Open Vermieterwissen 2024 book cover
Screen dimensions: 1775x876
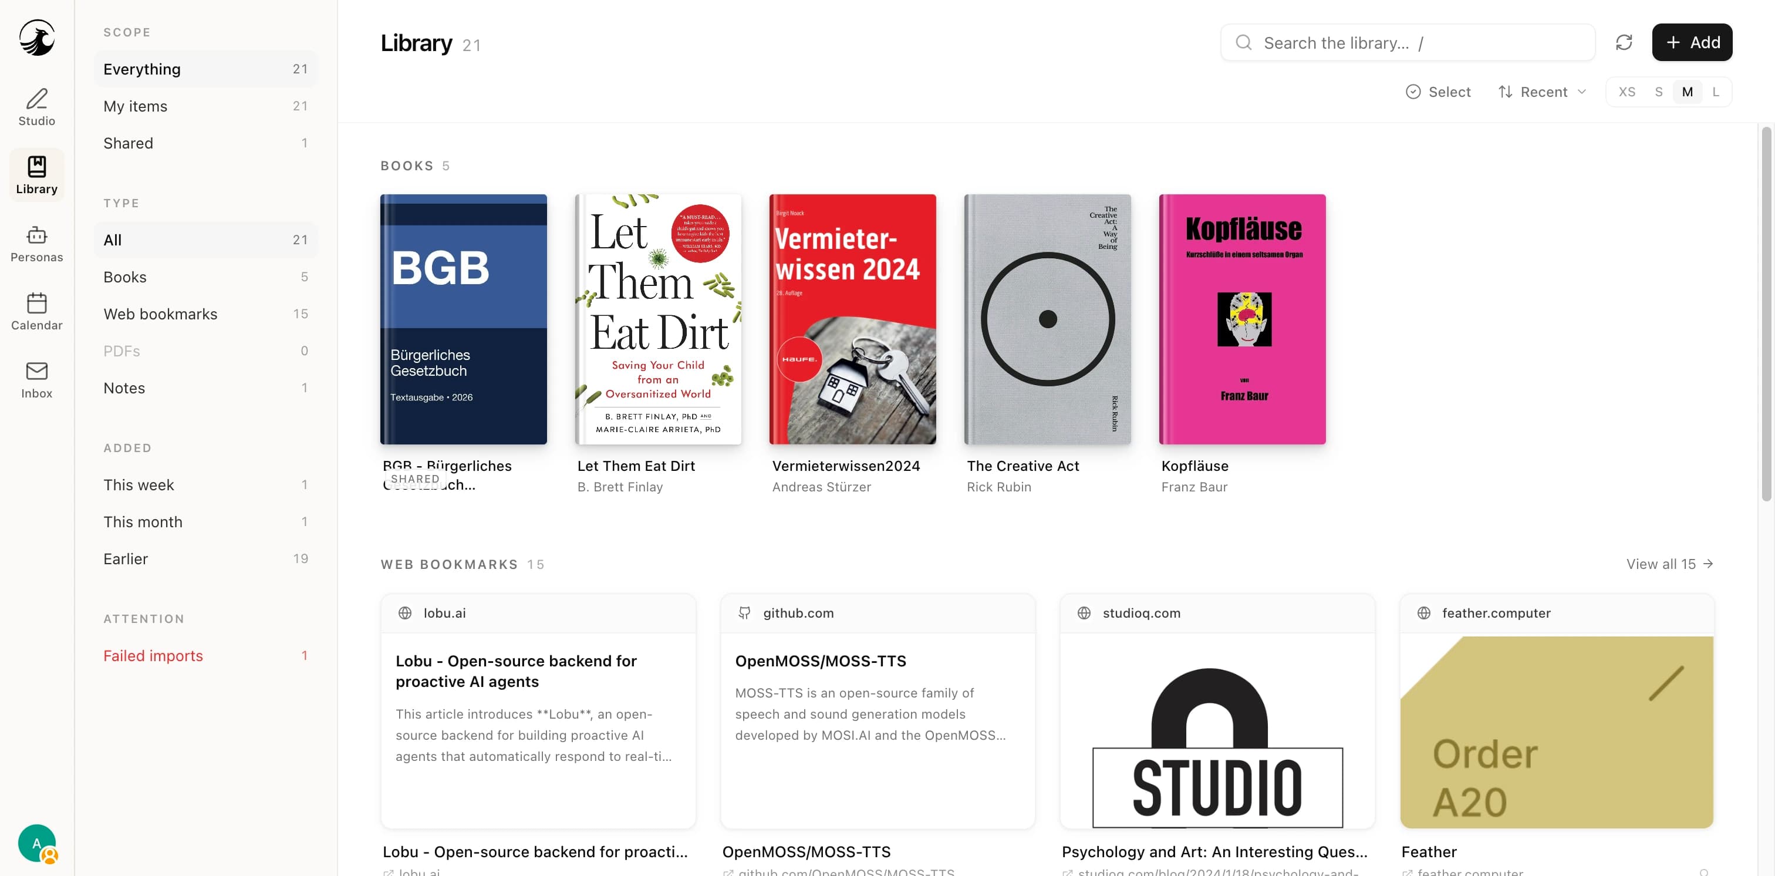point(852,319)
